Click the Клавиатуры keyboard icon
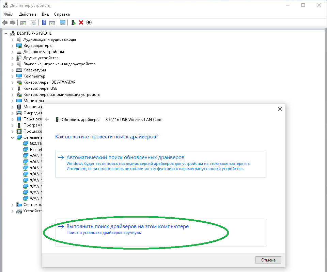The image size is (327, 272). pyautogui.click(x=19, y=70)
